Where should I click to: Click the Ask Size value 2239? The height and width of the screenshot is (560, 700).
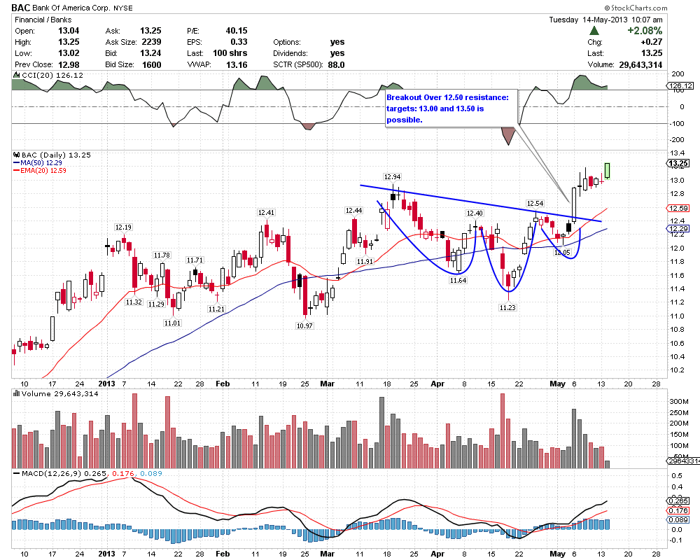[x=151, y=42]
